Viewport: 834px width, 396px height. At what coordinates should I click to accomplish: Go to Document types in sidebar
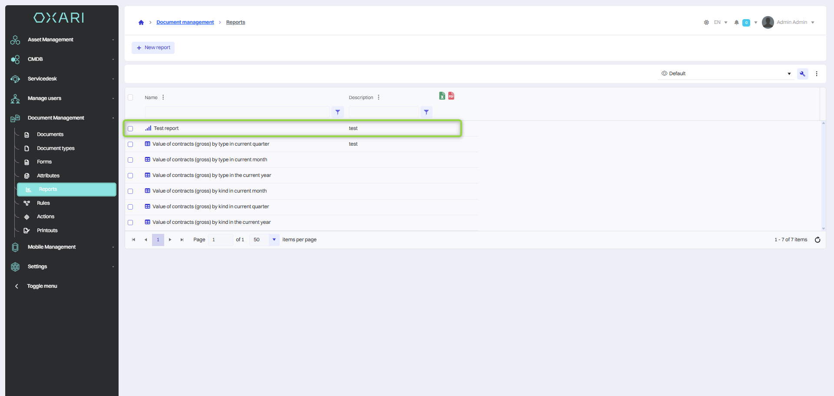tap(56, 148)
